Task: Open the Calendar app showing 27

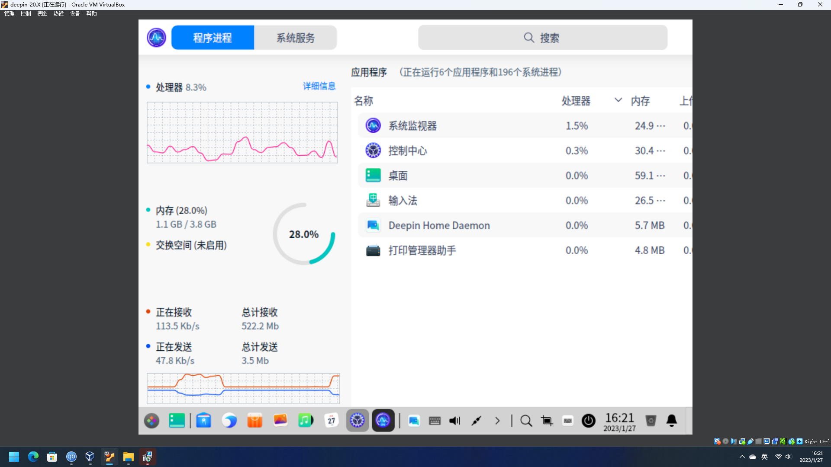Action: click(331, 420)
